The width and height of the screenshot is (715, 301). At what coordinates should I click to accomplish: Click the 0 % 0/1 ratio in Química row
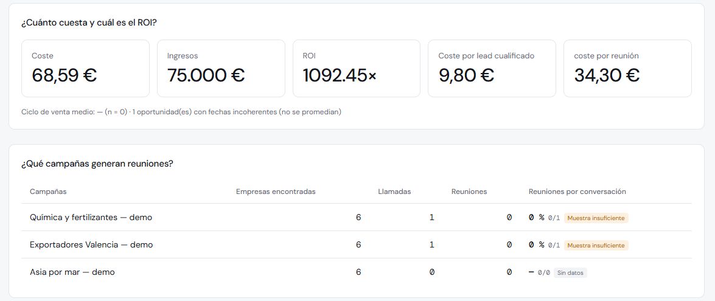[x=544, y=218]
